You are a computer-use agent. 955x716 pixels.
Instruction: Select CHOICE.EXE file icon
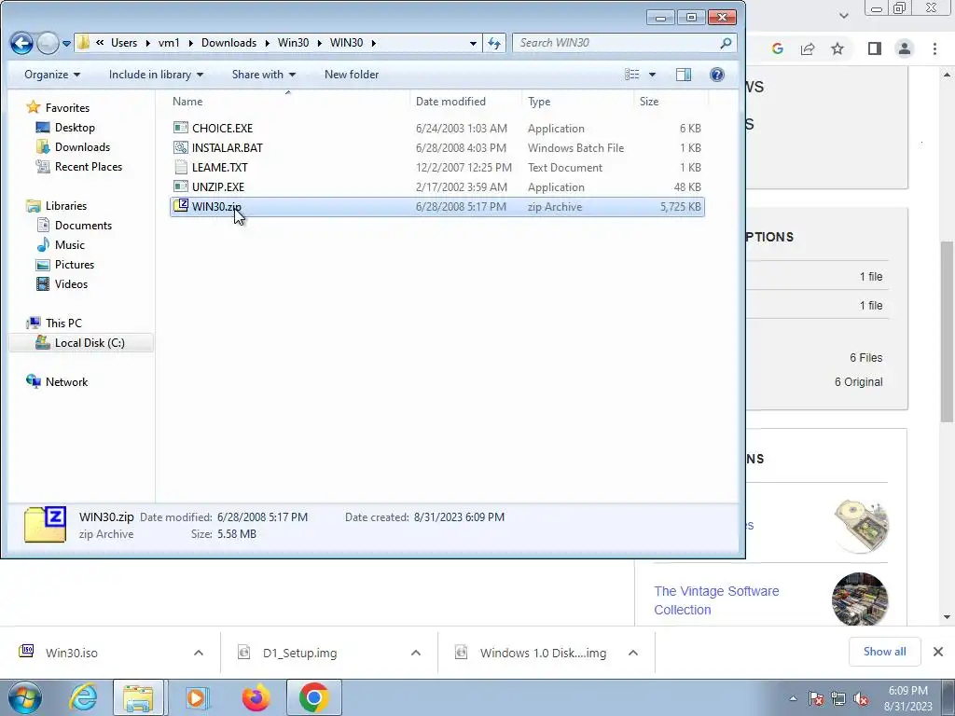tap(180, 128)
